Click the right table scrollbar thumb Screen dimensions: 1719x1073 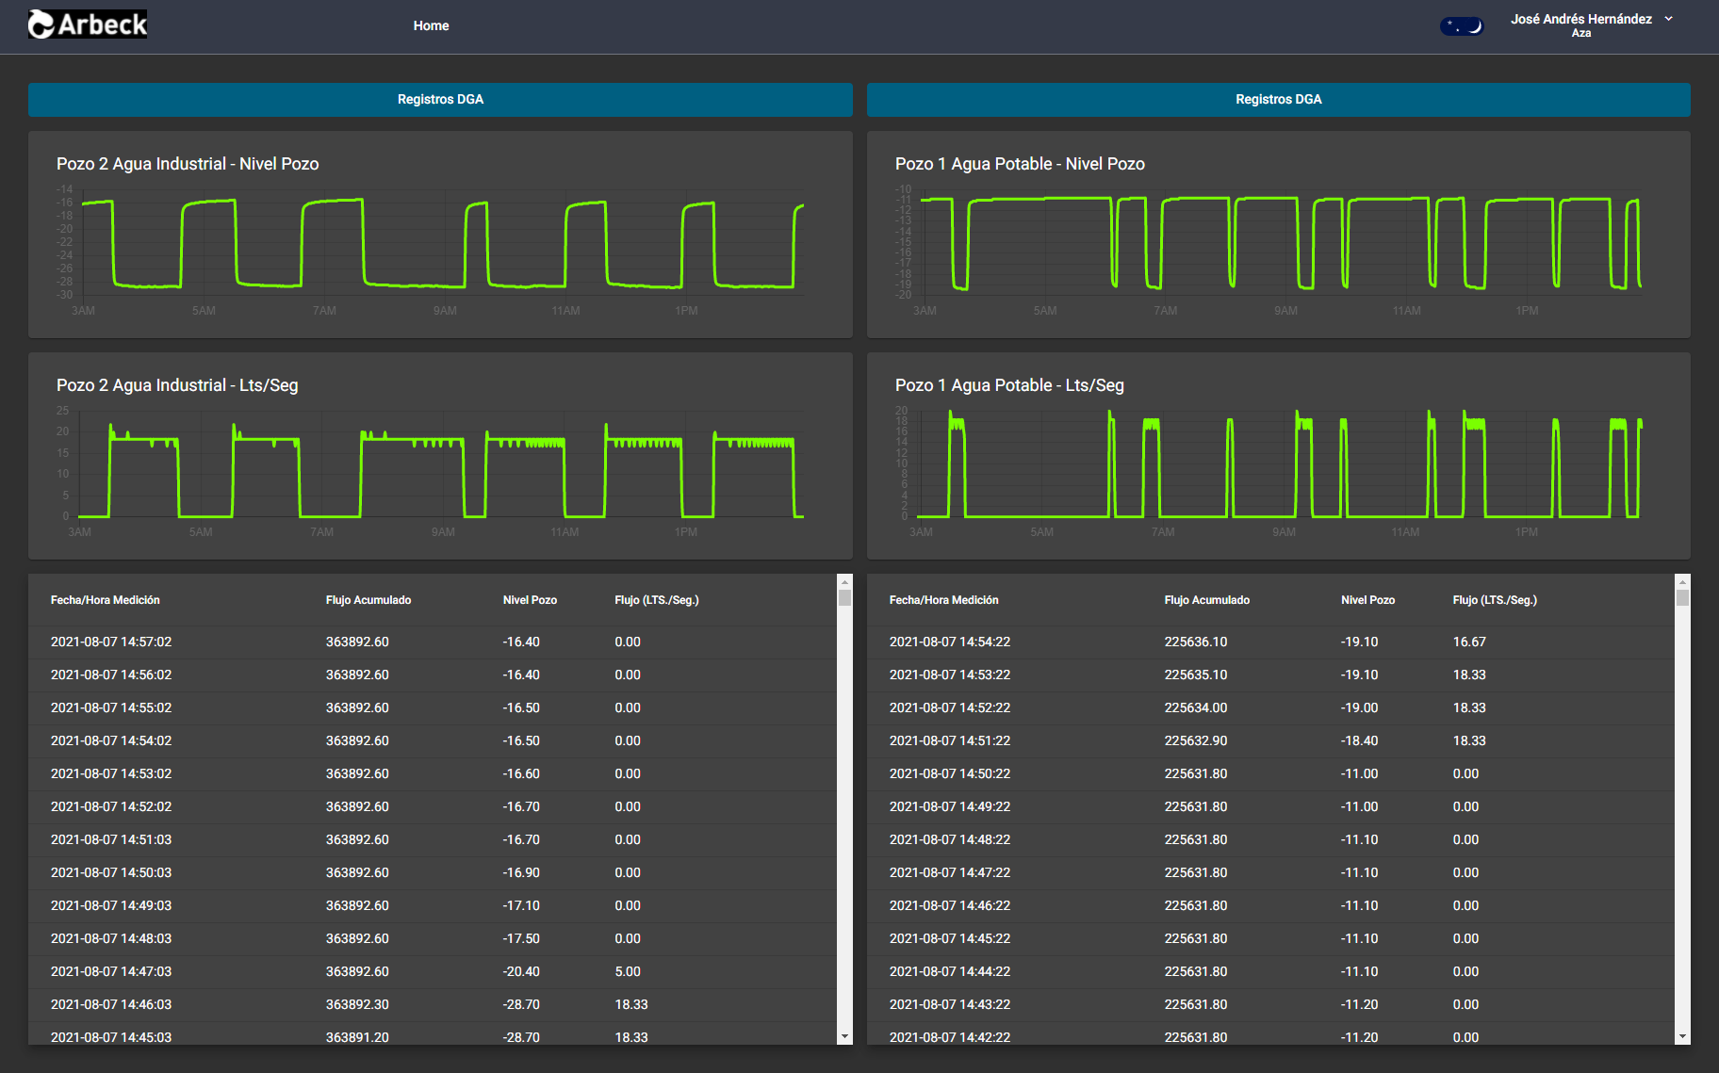[x=1683, y=598]
